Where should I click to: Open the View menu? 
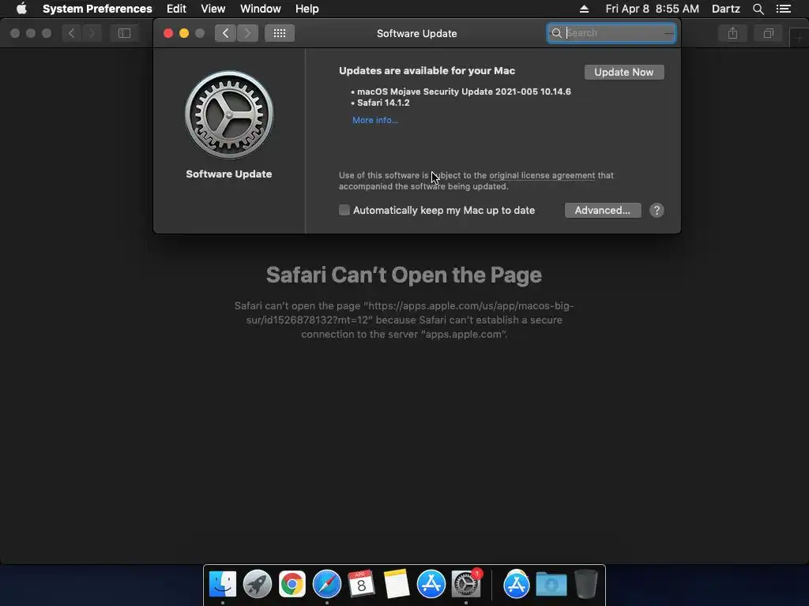pyautogui.click(x=213, y=9)
